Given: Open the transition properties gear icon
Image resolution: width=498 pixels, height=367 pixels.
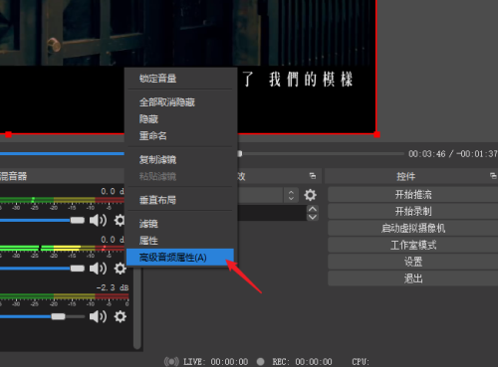Looking at the screenshot, I should point(310,195).
